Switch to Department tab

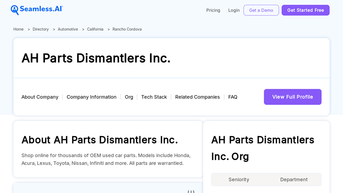294,180
